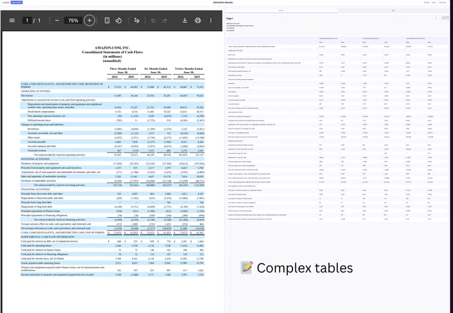The image size is (453, 313).
Task: Click the Net income row label
Action: pos(27,96)
